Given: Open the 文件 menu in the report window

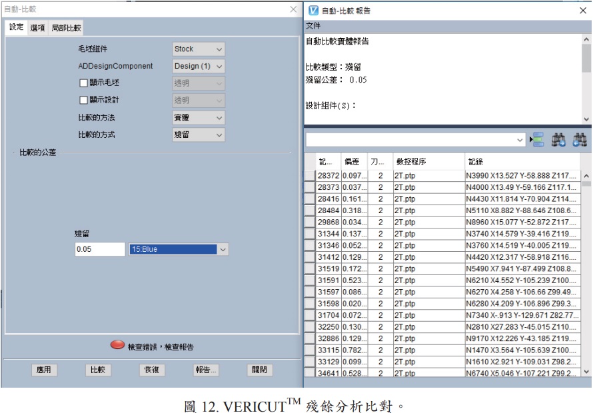Looking at the screenshot, I should point(313,26).
